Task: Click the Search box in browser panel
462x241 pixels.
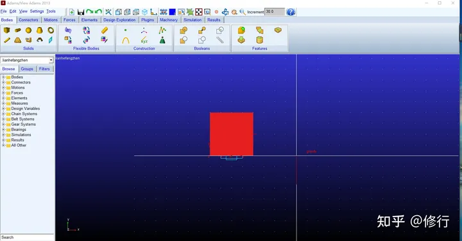Action: coord(27,237)
